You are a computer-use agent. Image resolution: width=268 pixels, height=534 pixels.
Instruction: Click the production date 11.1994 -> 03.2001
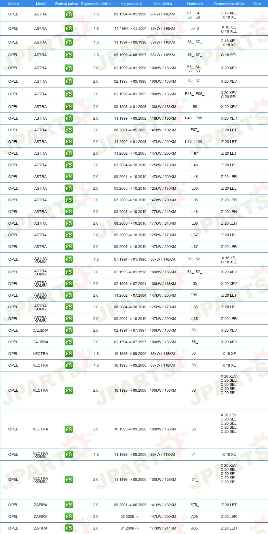130,29
